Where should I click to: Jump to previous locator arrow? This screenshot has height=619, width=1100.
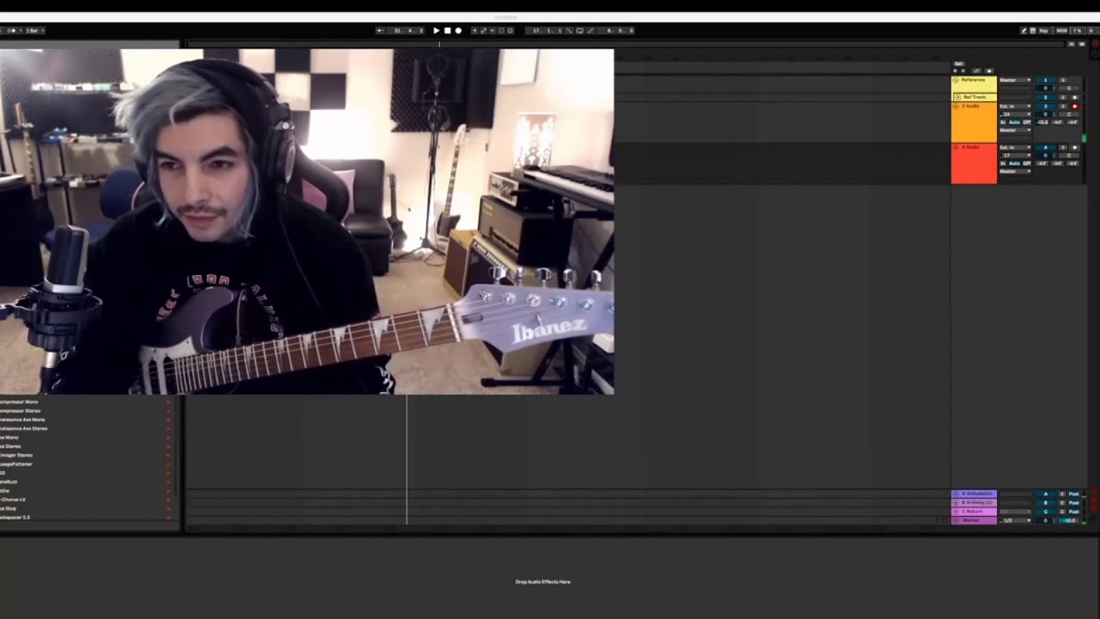[955, 70]
